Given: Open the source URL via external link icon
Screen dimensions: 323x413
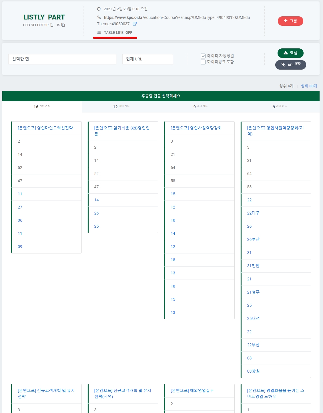Looking at the screenshot, I should (x=135, y=24).
